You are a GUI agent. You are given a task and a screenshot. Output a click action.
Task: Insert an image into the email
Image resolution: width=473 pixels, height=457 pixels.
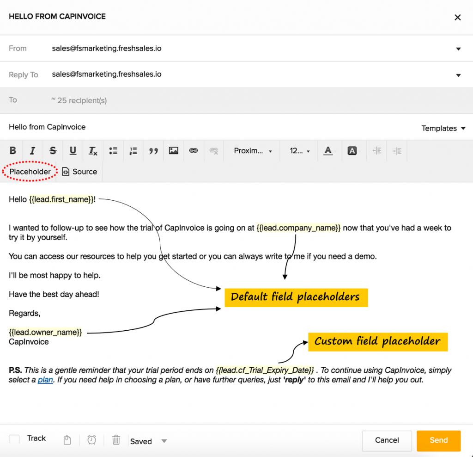174,150
